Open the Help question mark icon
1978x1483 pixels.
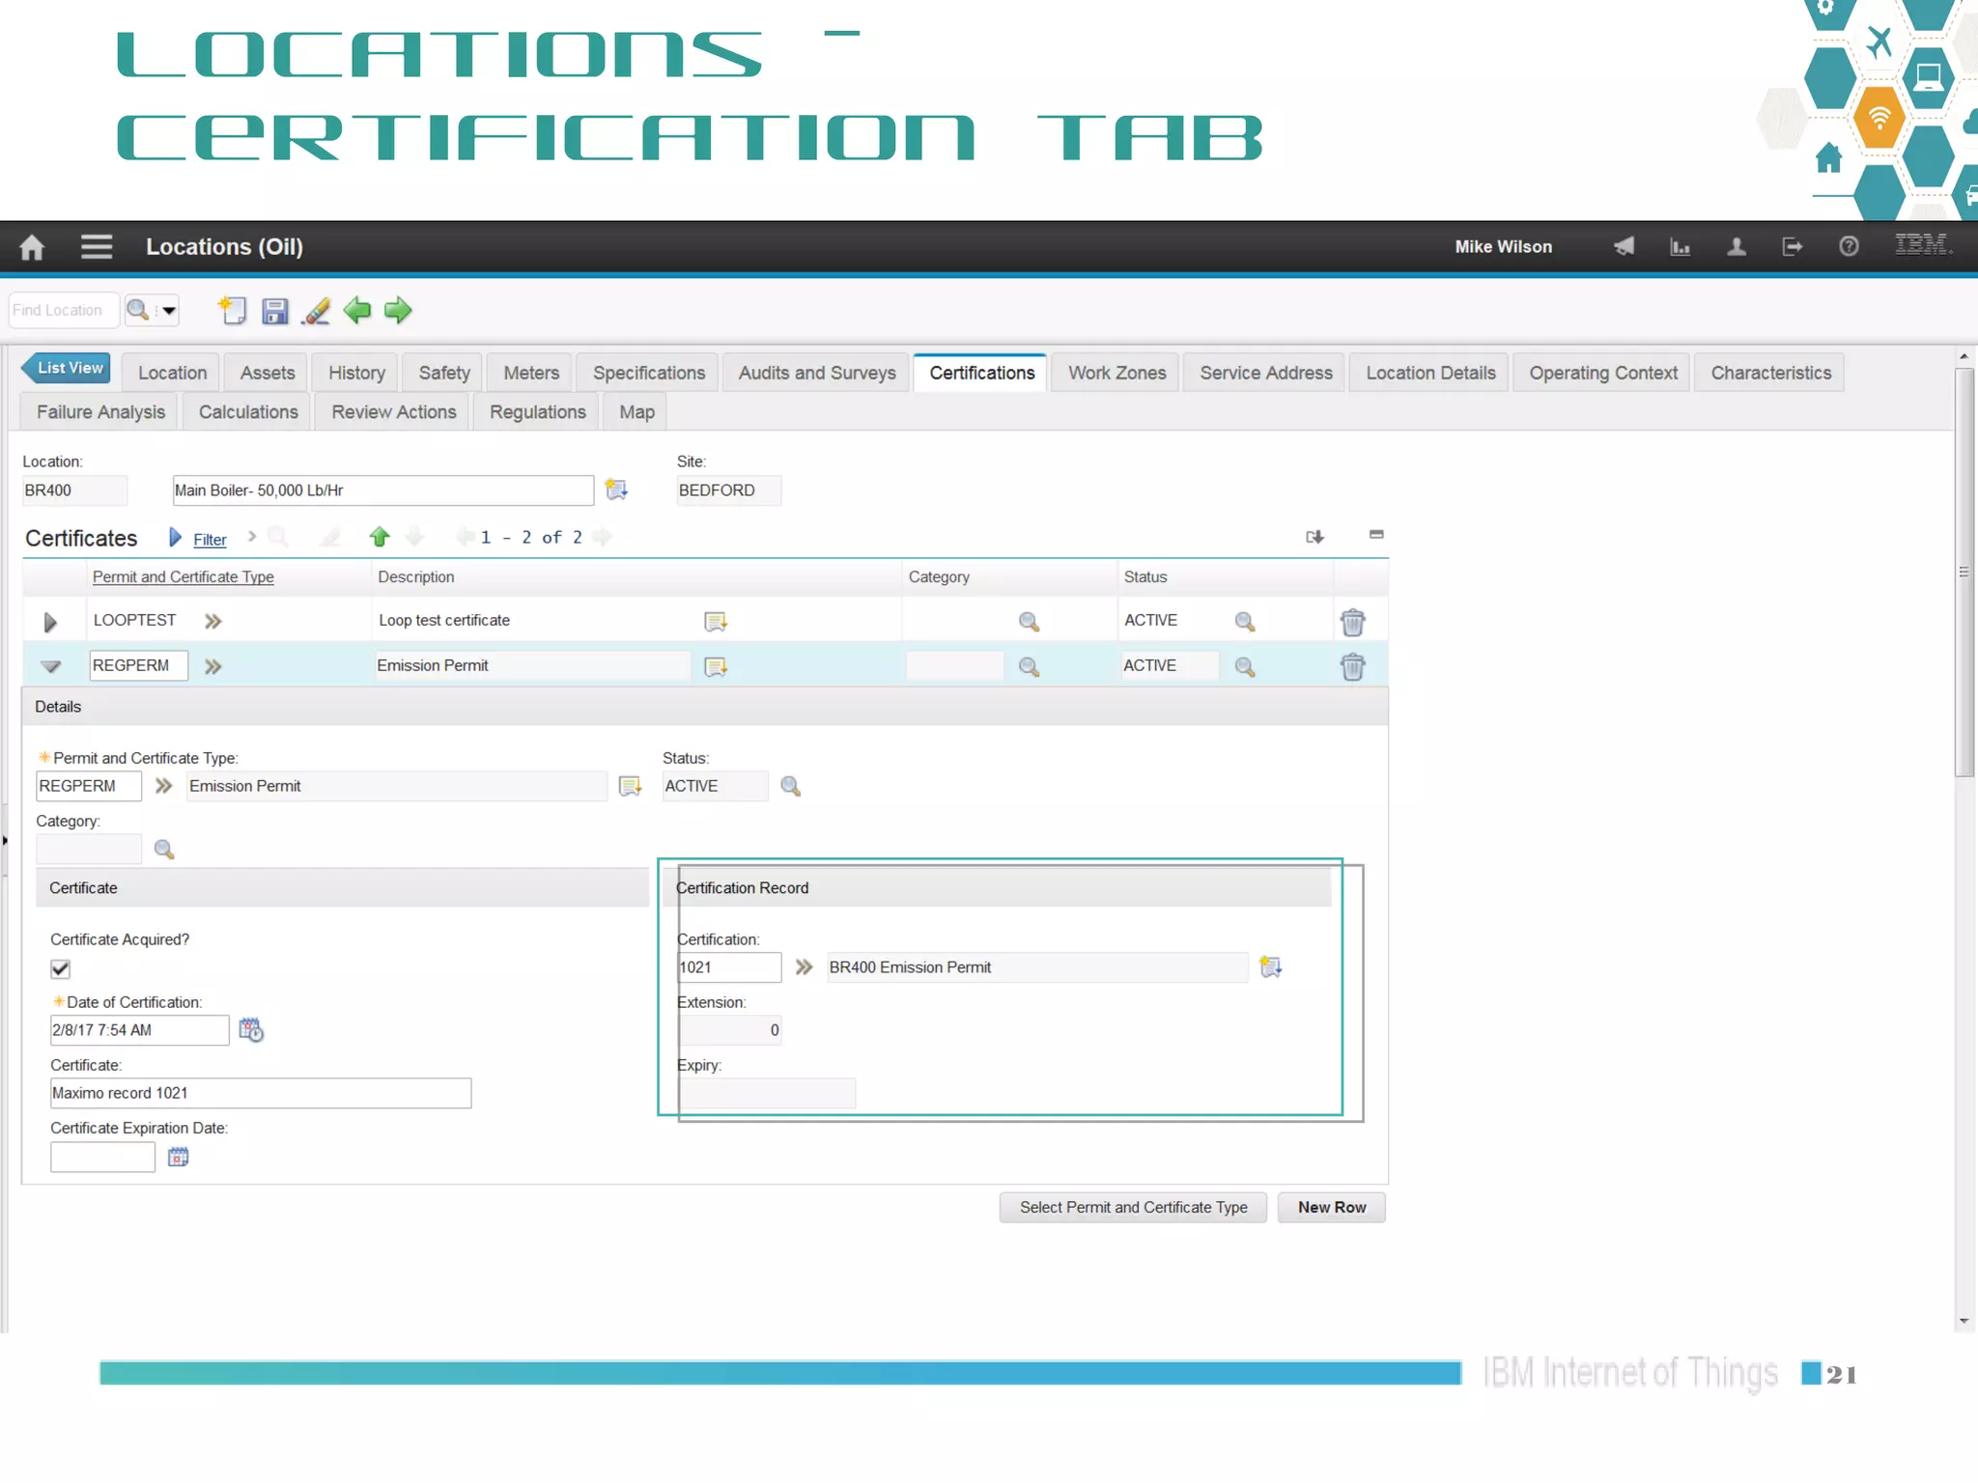tap(1849, 247)
